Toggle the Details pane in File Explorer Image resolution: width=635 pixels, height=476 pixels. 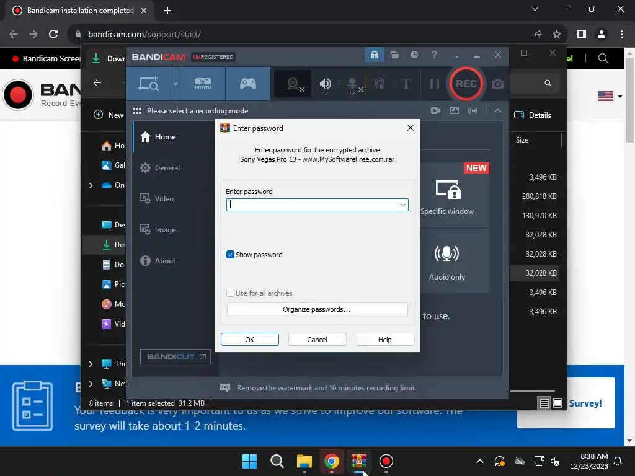tap(533, 115)
